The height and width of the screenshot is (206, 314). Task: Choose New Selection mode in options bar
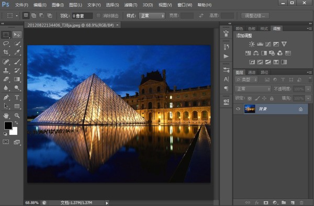coord(26,15)
